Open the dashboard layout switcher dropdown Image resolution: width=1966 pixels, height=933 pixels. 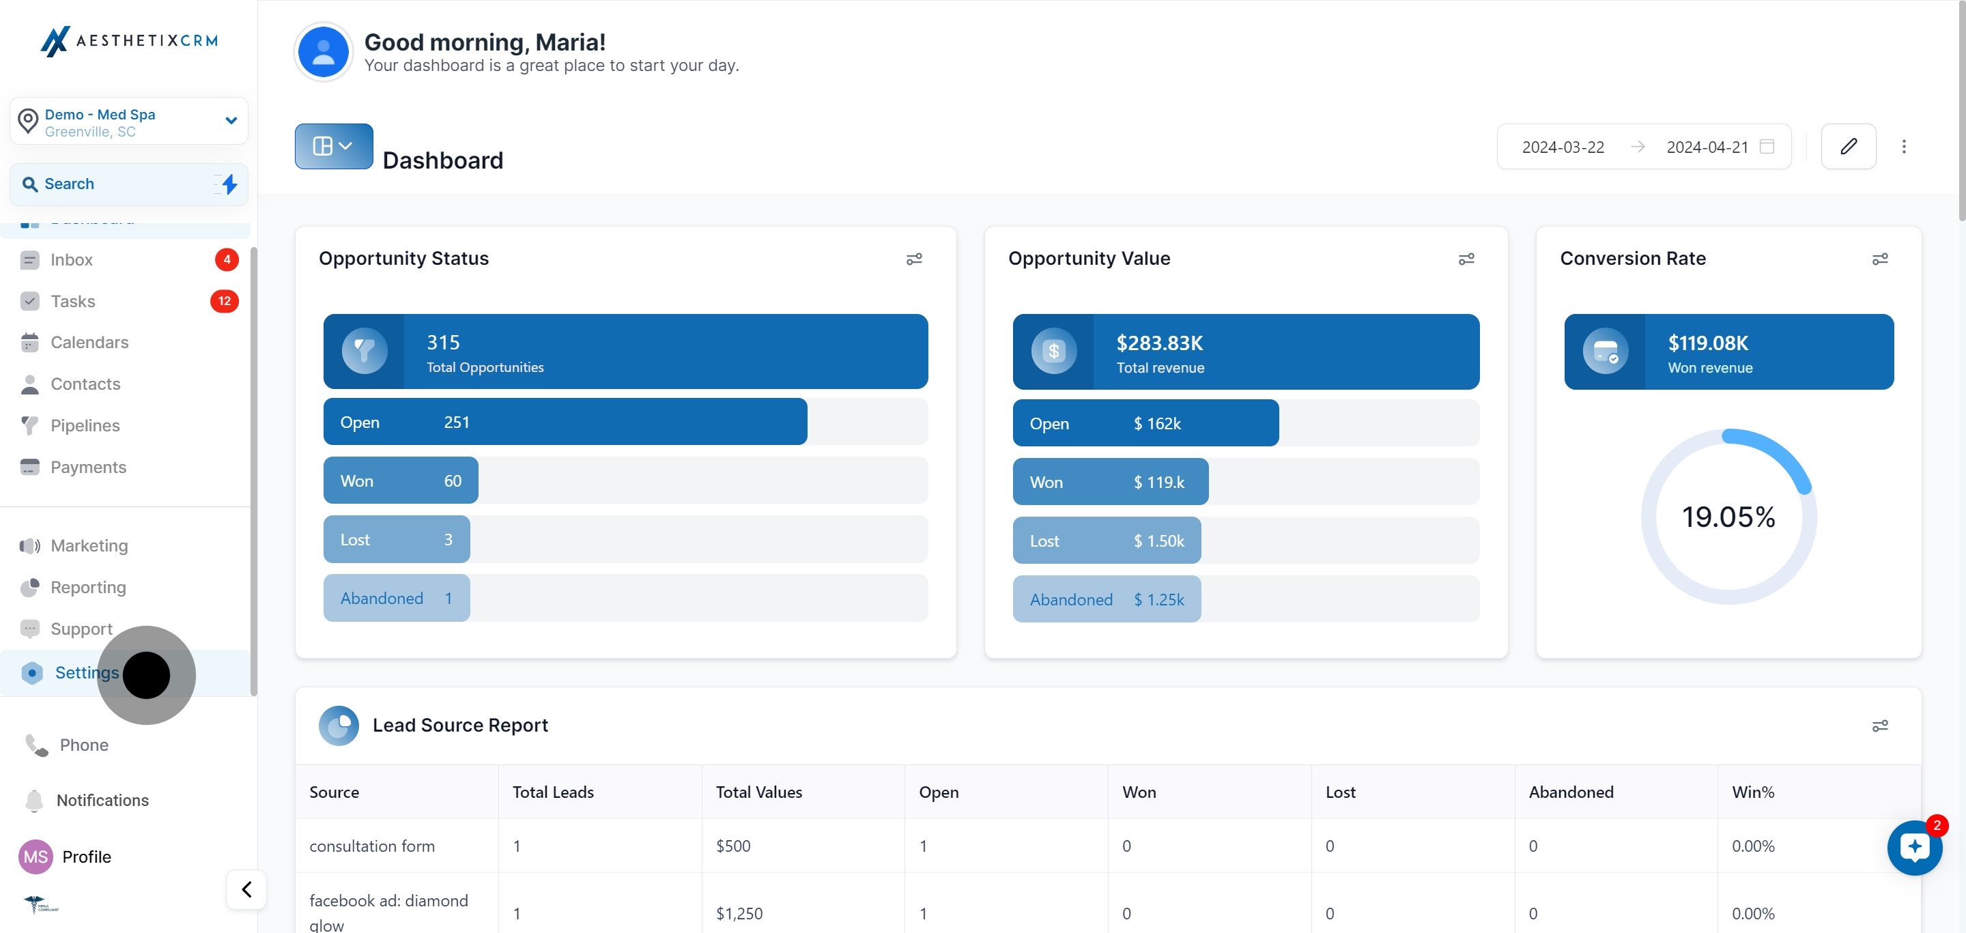coord(334,147)
